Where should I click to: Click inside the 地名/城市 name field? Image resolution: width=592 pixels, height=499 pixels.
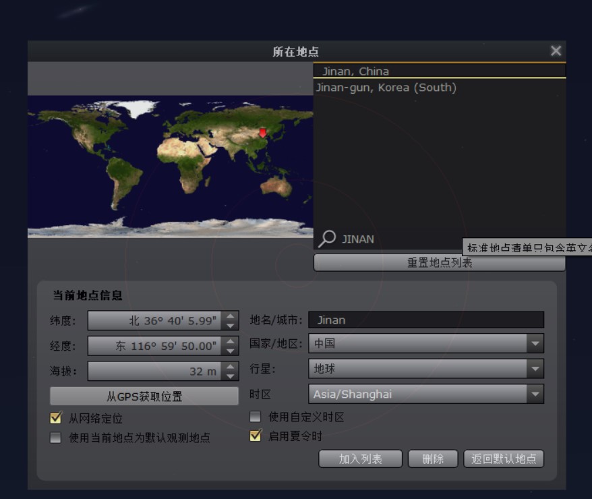(425, 320)
